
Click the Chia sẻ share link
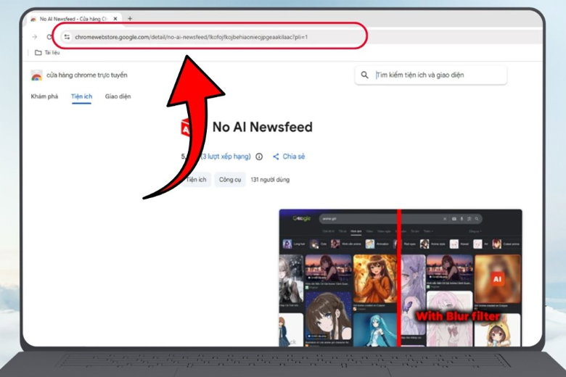(x=289, y=157)
